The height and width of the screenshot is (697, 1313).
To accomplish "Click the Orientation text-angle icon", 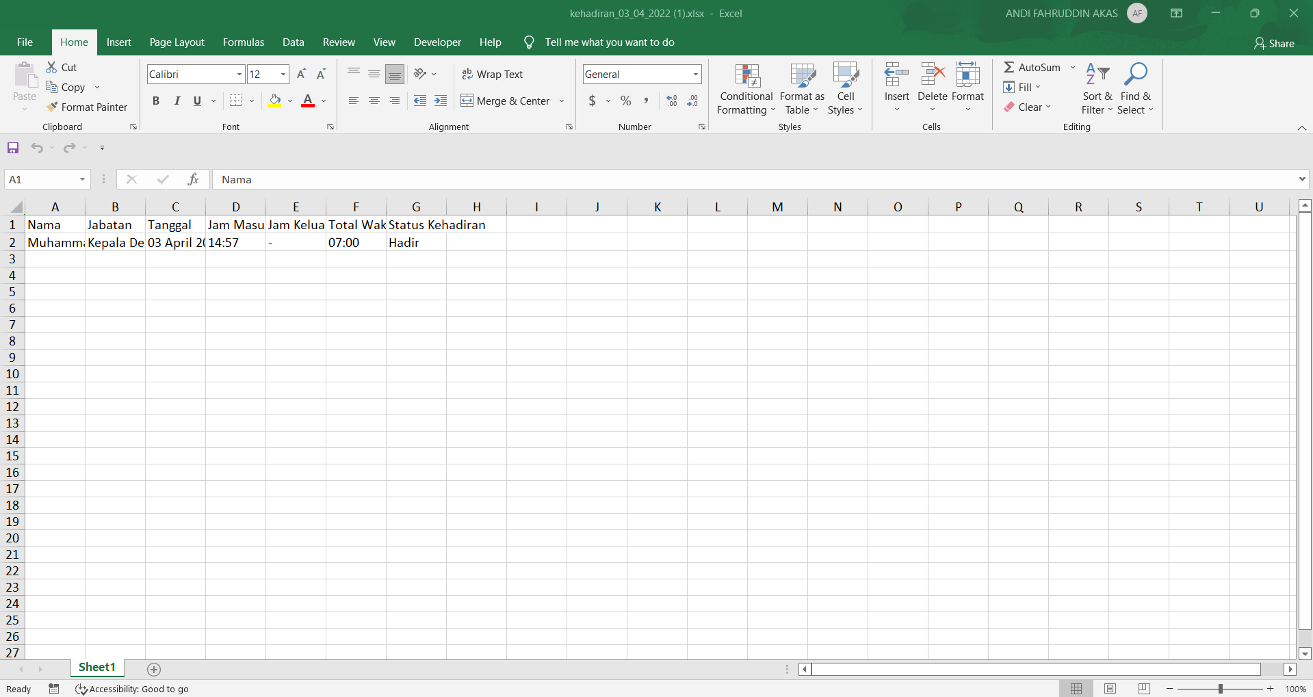I will click(x=420, y=74).
